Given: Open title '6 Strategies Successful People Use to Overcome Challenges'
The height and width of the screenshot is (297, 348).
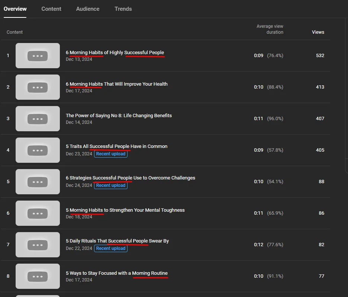Looking at the screenshot, I should coord(130,178).
